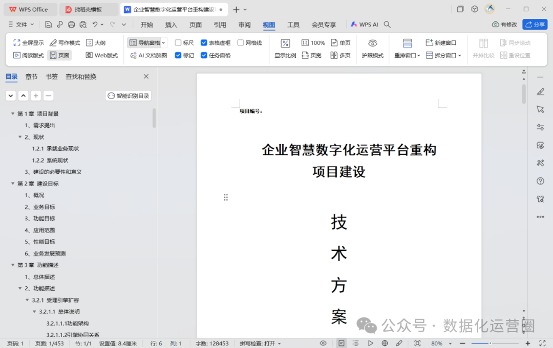
Task: Open WPS AI from the menu bar
Action: 365,25
